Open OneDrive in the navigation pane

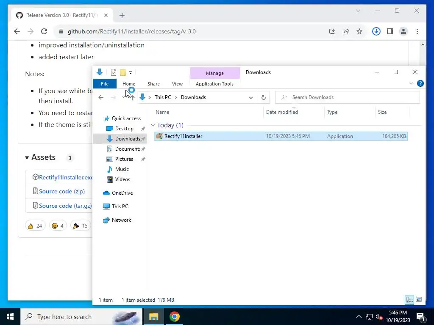click(122, 193)
